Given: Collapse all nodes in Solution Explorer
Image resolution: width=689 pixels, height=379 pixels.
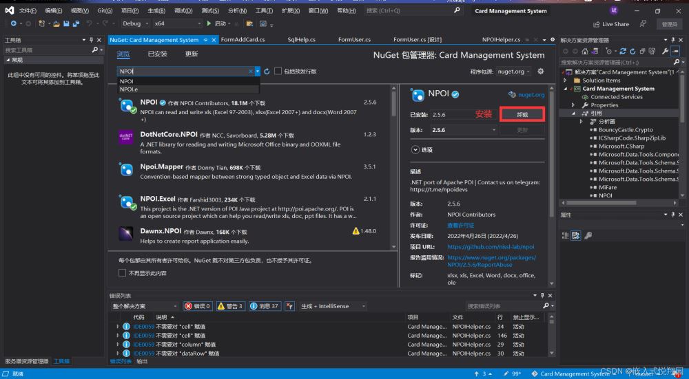Looking at the screenshot, I should tap(642, 52).
